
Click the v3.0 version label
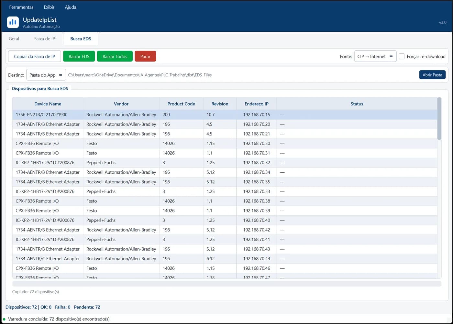tap(443, 22)
